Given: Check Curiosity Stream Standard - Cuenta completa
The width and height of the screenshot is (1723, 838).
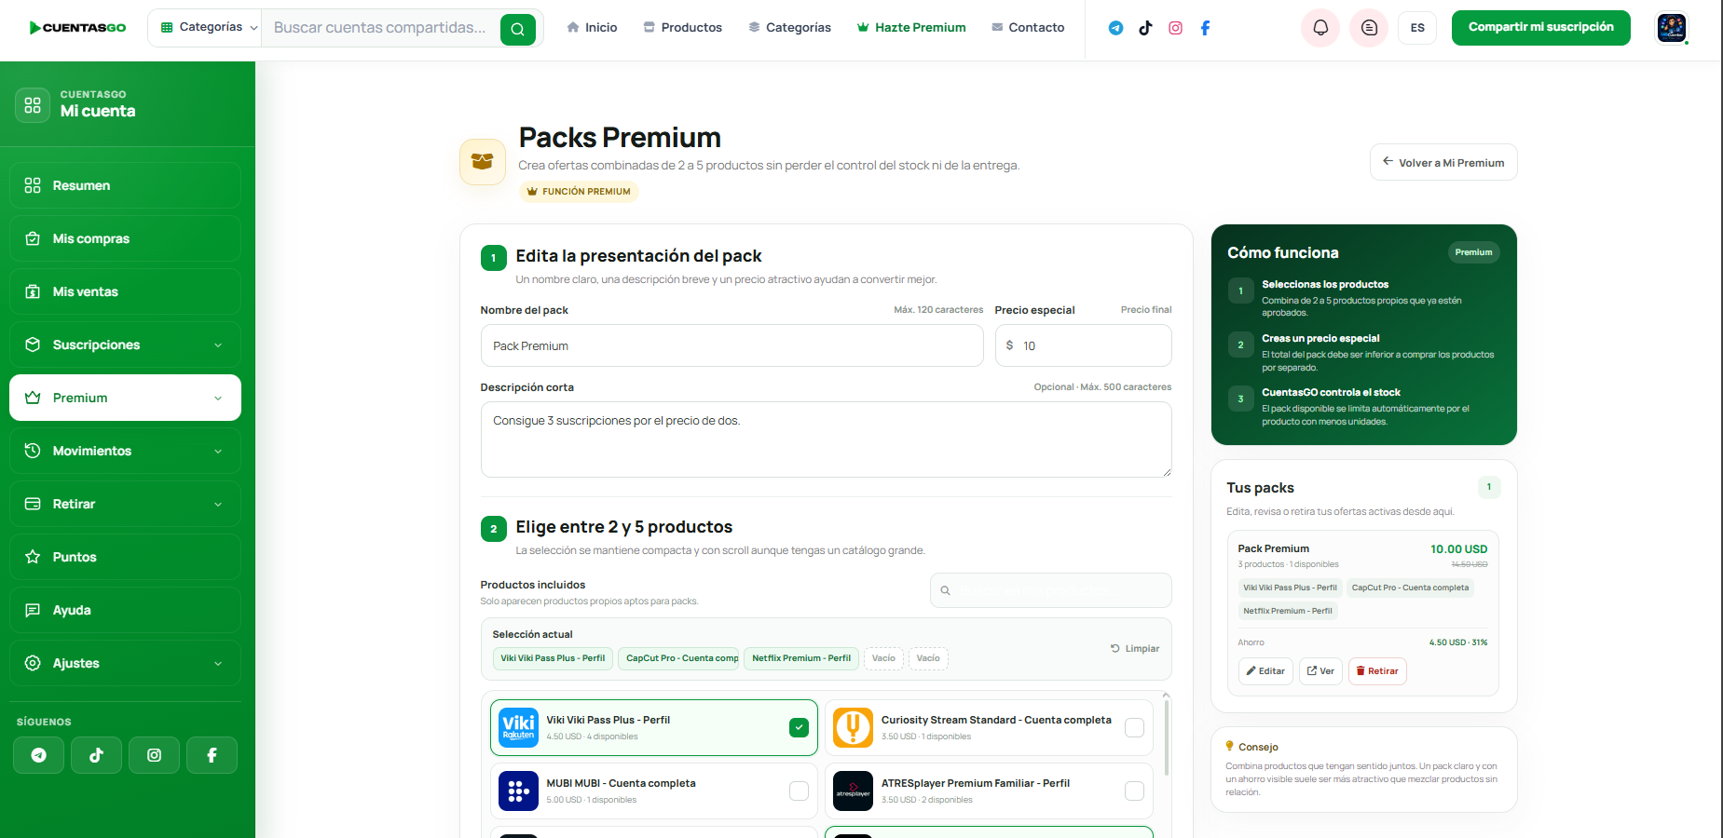Looking at the screenshot, I should (x=1134, y=727).
